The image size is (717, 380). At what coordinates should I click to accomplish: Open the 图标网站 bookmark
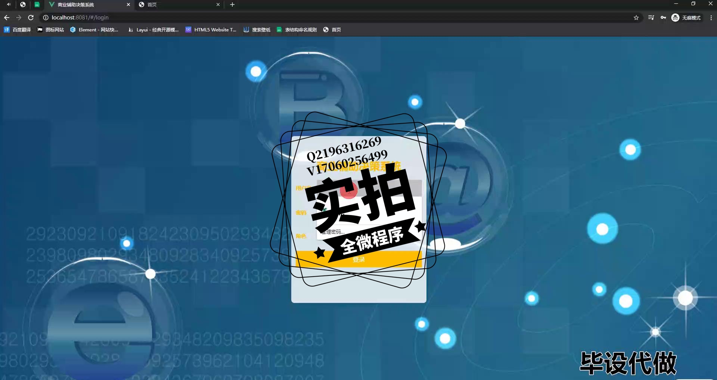click(x=50, y=29)
